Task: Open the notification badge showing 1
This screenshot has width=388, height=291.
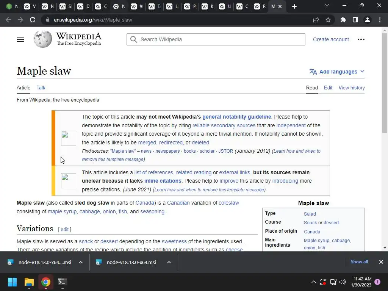Action: 377,282
